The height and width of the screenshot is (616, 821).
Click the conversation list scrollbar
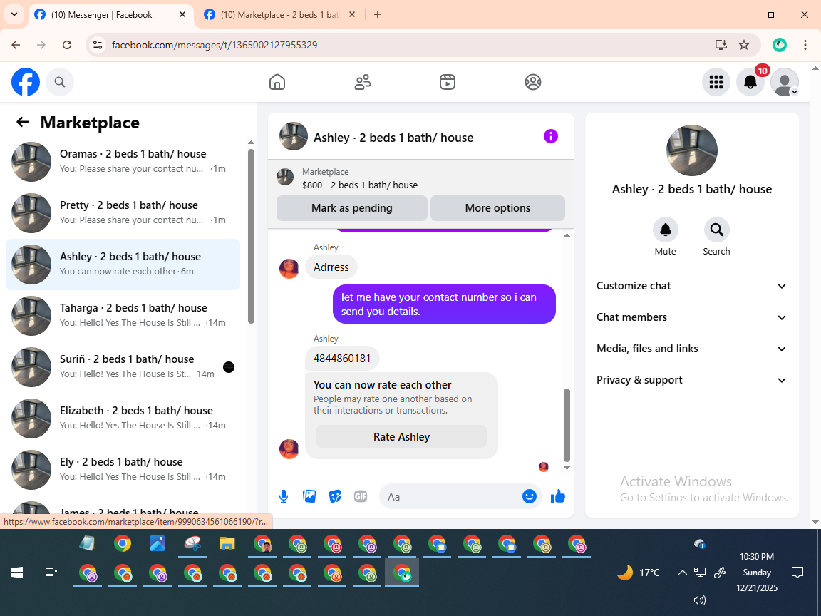251,236
